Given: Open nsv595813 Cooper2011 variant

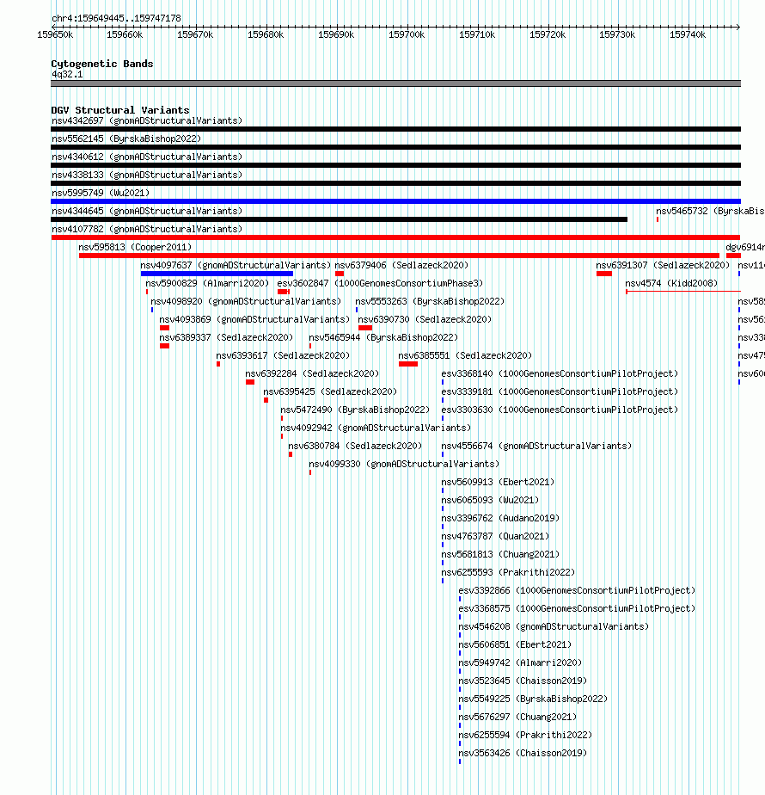Looking at the screenshot, I should pos(135,248).
